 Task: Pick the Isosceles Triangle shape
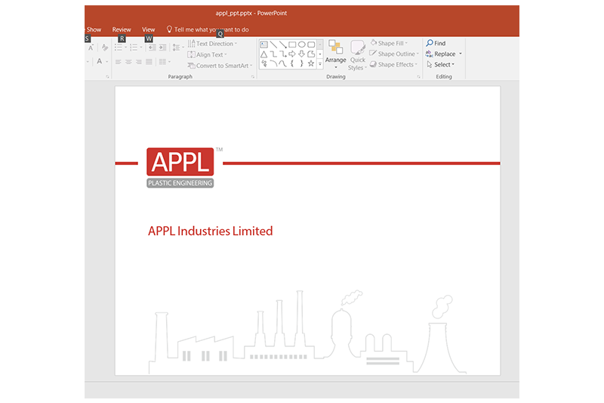(263, 54)
